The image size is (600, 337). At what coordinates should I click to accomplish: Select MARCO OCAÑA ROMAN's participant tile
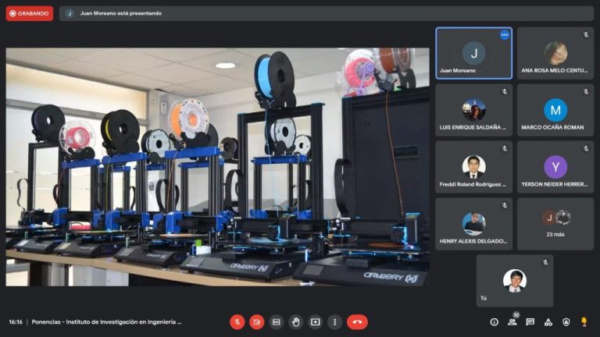click(555, 110)
